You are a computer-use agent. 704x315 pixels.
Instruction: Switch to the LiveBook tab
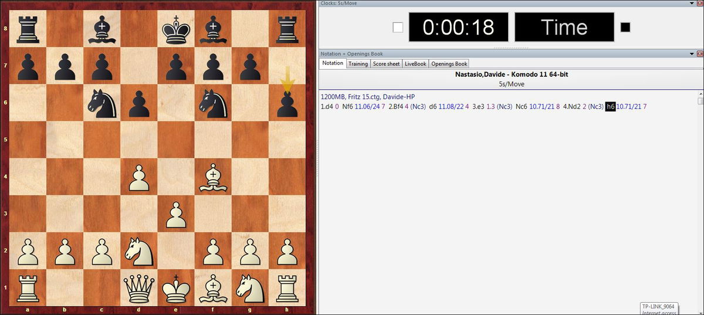[x=415, y=63]
